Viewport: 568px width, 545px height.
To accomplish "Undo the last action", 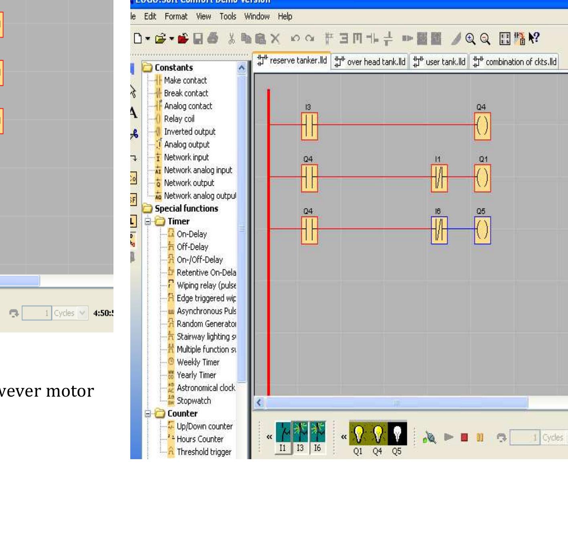I will coord(295,38).
